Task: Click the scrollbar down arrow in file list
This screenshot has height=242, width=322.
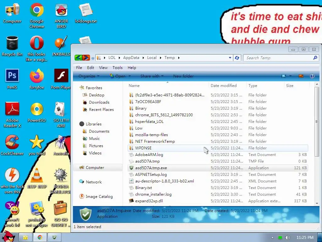Action: (317, 203)
